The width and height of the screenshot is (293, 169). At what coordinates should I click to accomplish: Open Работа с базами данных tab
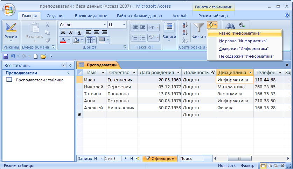coord(140,16)
